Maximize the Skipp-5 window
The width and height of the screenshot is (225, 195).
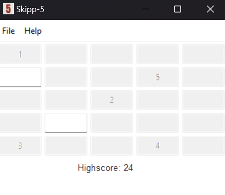click(x=177, y=9)
